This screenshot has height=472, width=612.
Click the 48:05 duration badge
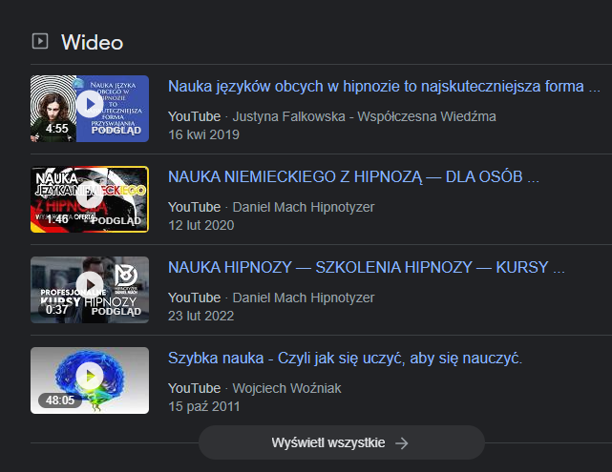coord(60,400)
